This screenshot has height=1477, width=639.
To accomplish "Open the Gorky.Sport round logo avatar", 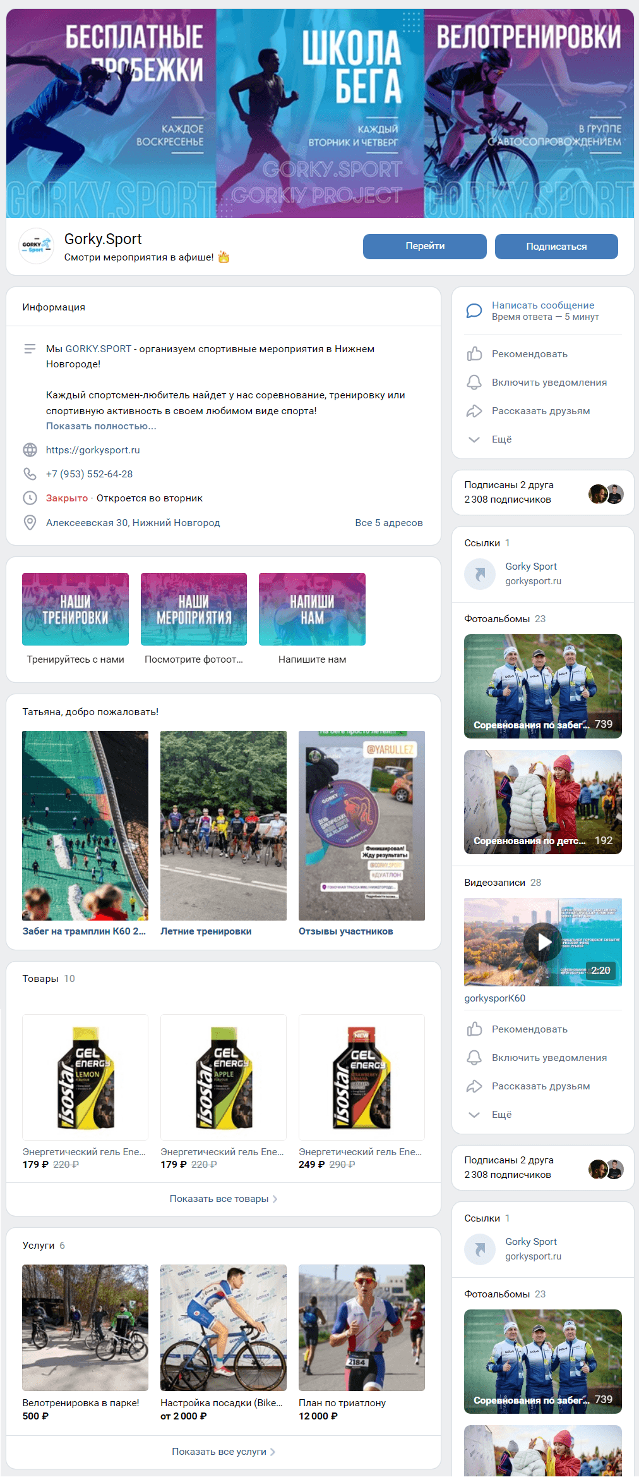I will (x=36, y=246).
